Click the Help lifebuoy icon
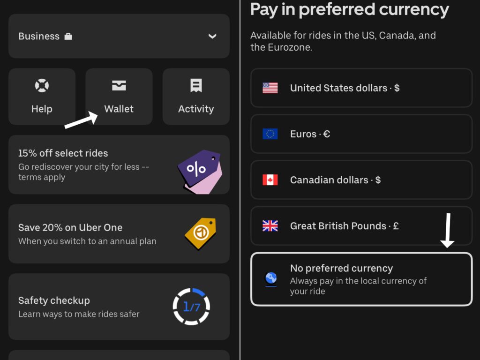Viewport: 480px width, 360px height. pyautogui.click(x=42, y=85)
